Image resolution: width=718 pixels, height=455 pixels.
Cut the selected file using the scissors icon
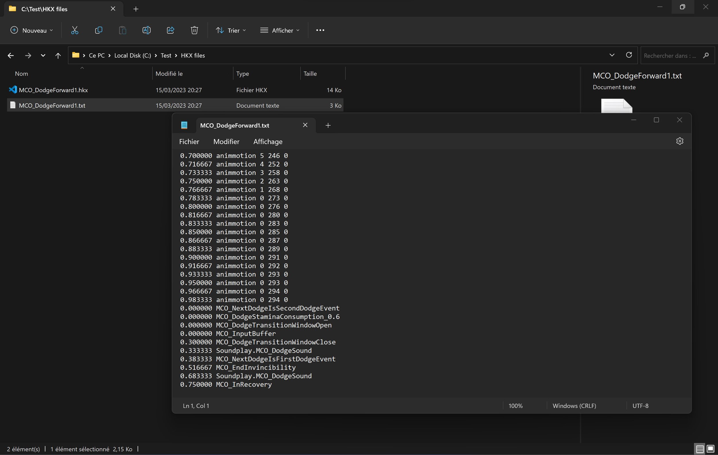click(x=74, y=30)
